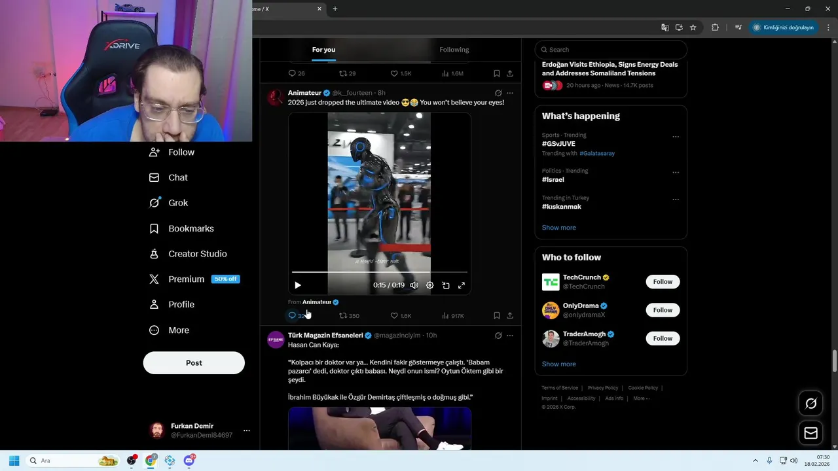Bookmark this page with the star icon
838x471 pixels.
pyautogui.click(x=693, y=27)
